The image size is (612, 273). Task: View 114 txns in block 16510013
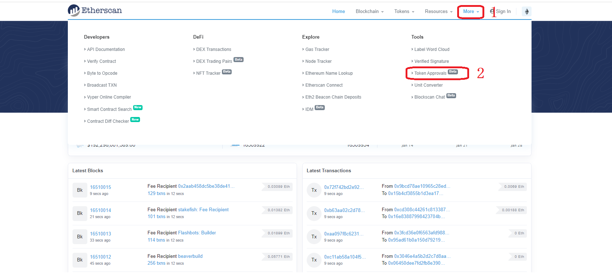click(156, 240)
